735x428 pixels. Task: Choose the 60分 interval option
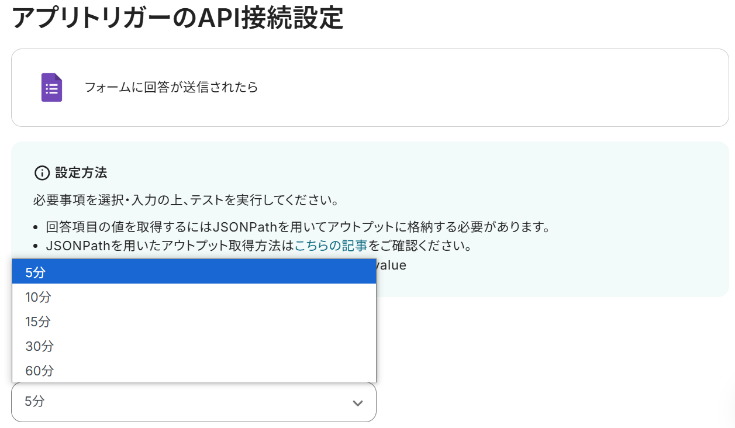pos(194,371)
